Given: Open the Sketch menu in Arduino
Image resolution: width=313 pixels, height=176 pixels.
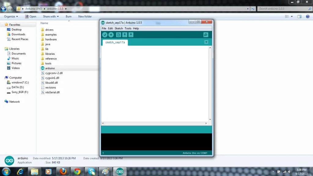Looking at the screenshot, I should (x=119, y=28).
